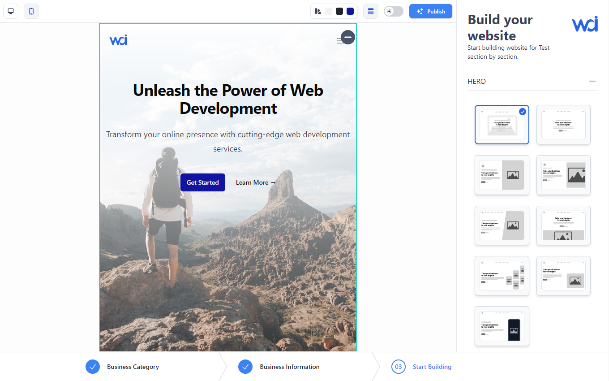The width and height of the screenshot is (609, 381).
Task: Select the plain centered text hero layout
Action: pyautogui.click(x=563, y=125)
